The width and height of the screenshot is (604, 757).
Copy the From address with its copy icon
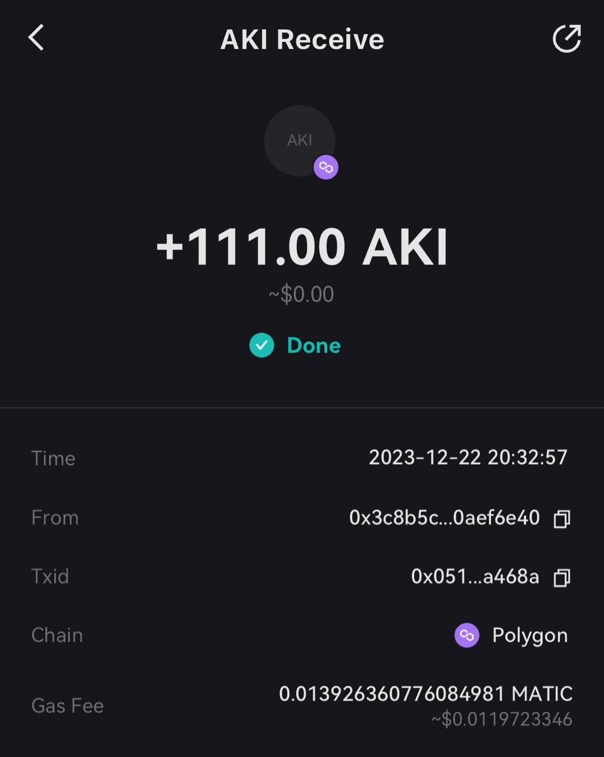(562, 519)
